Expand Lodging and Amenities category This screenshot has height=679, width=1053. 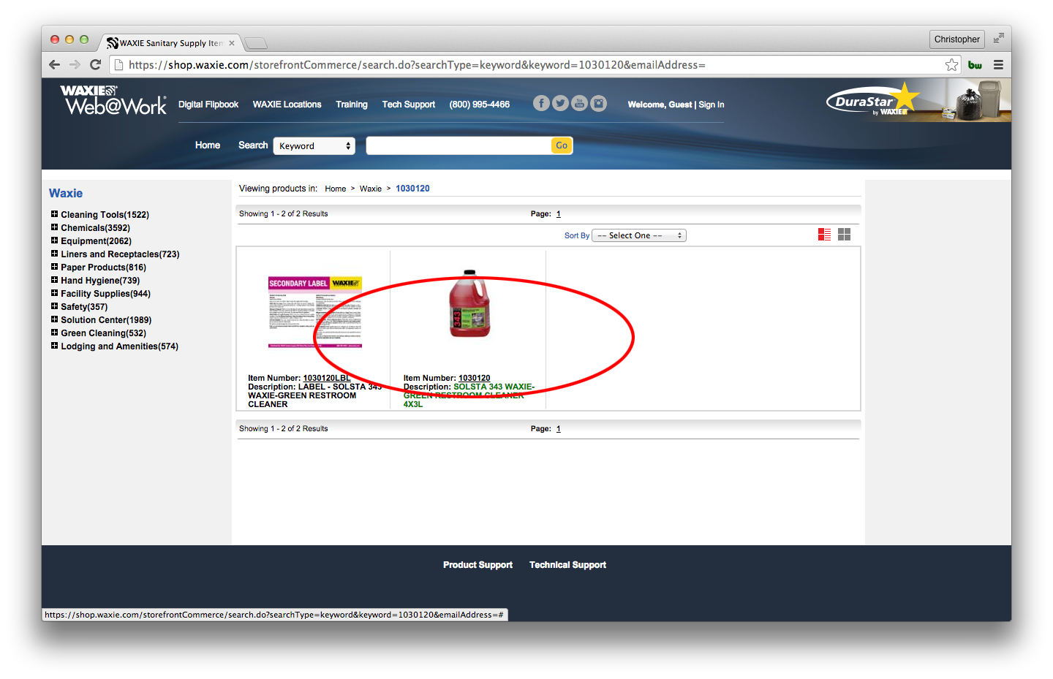coord(54,346)
